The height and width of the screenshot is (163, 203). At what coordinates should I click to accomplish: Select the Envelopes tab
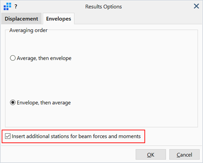pos(58,19)
